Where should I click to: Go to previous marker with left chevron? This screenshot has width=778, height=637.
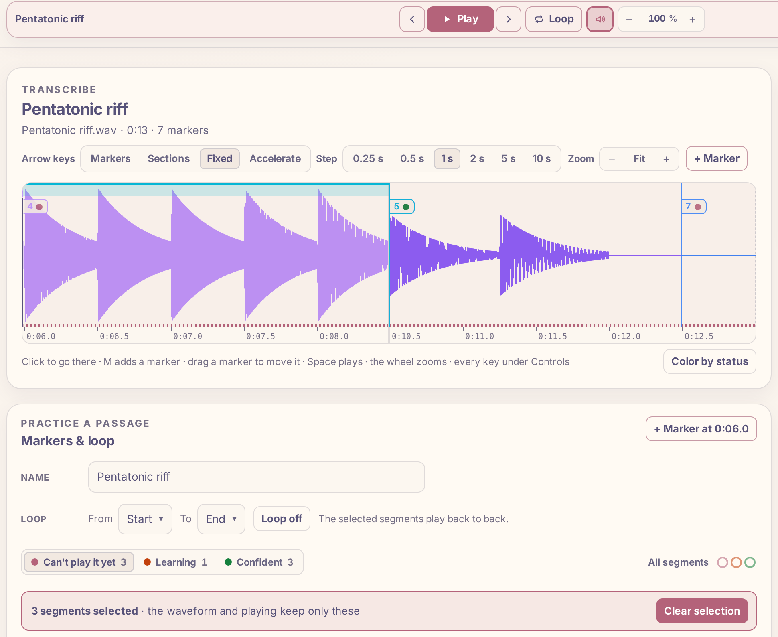[x=412, y=19]
